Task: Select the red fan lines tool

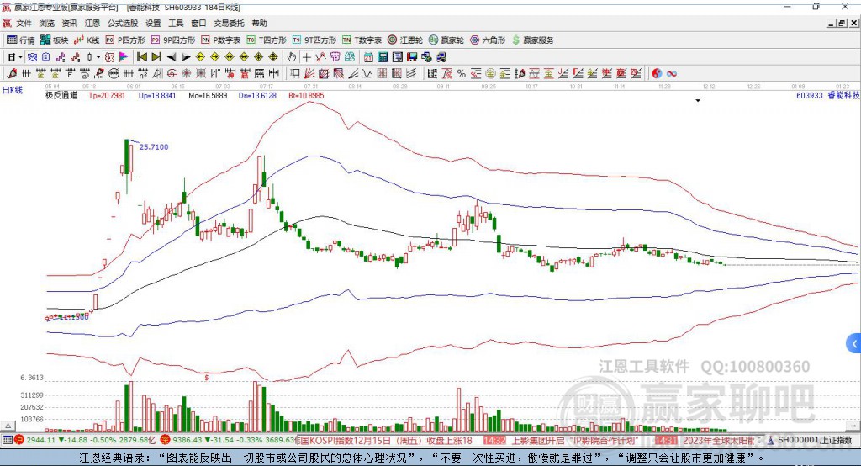Action: [309, 73]
